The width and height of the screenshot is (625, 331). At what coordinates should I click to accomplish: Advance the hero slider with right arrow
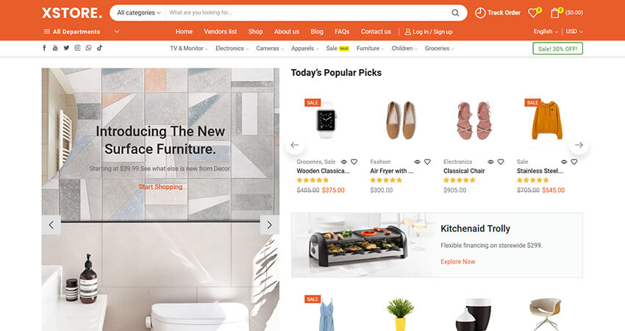coord(269,225)
